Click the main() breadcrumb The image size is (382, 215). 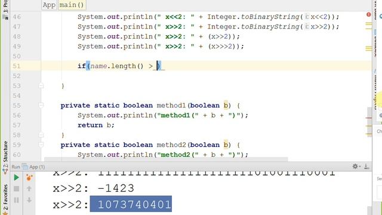72,5
